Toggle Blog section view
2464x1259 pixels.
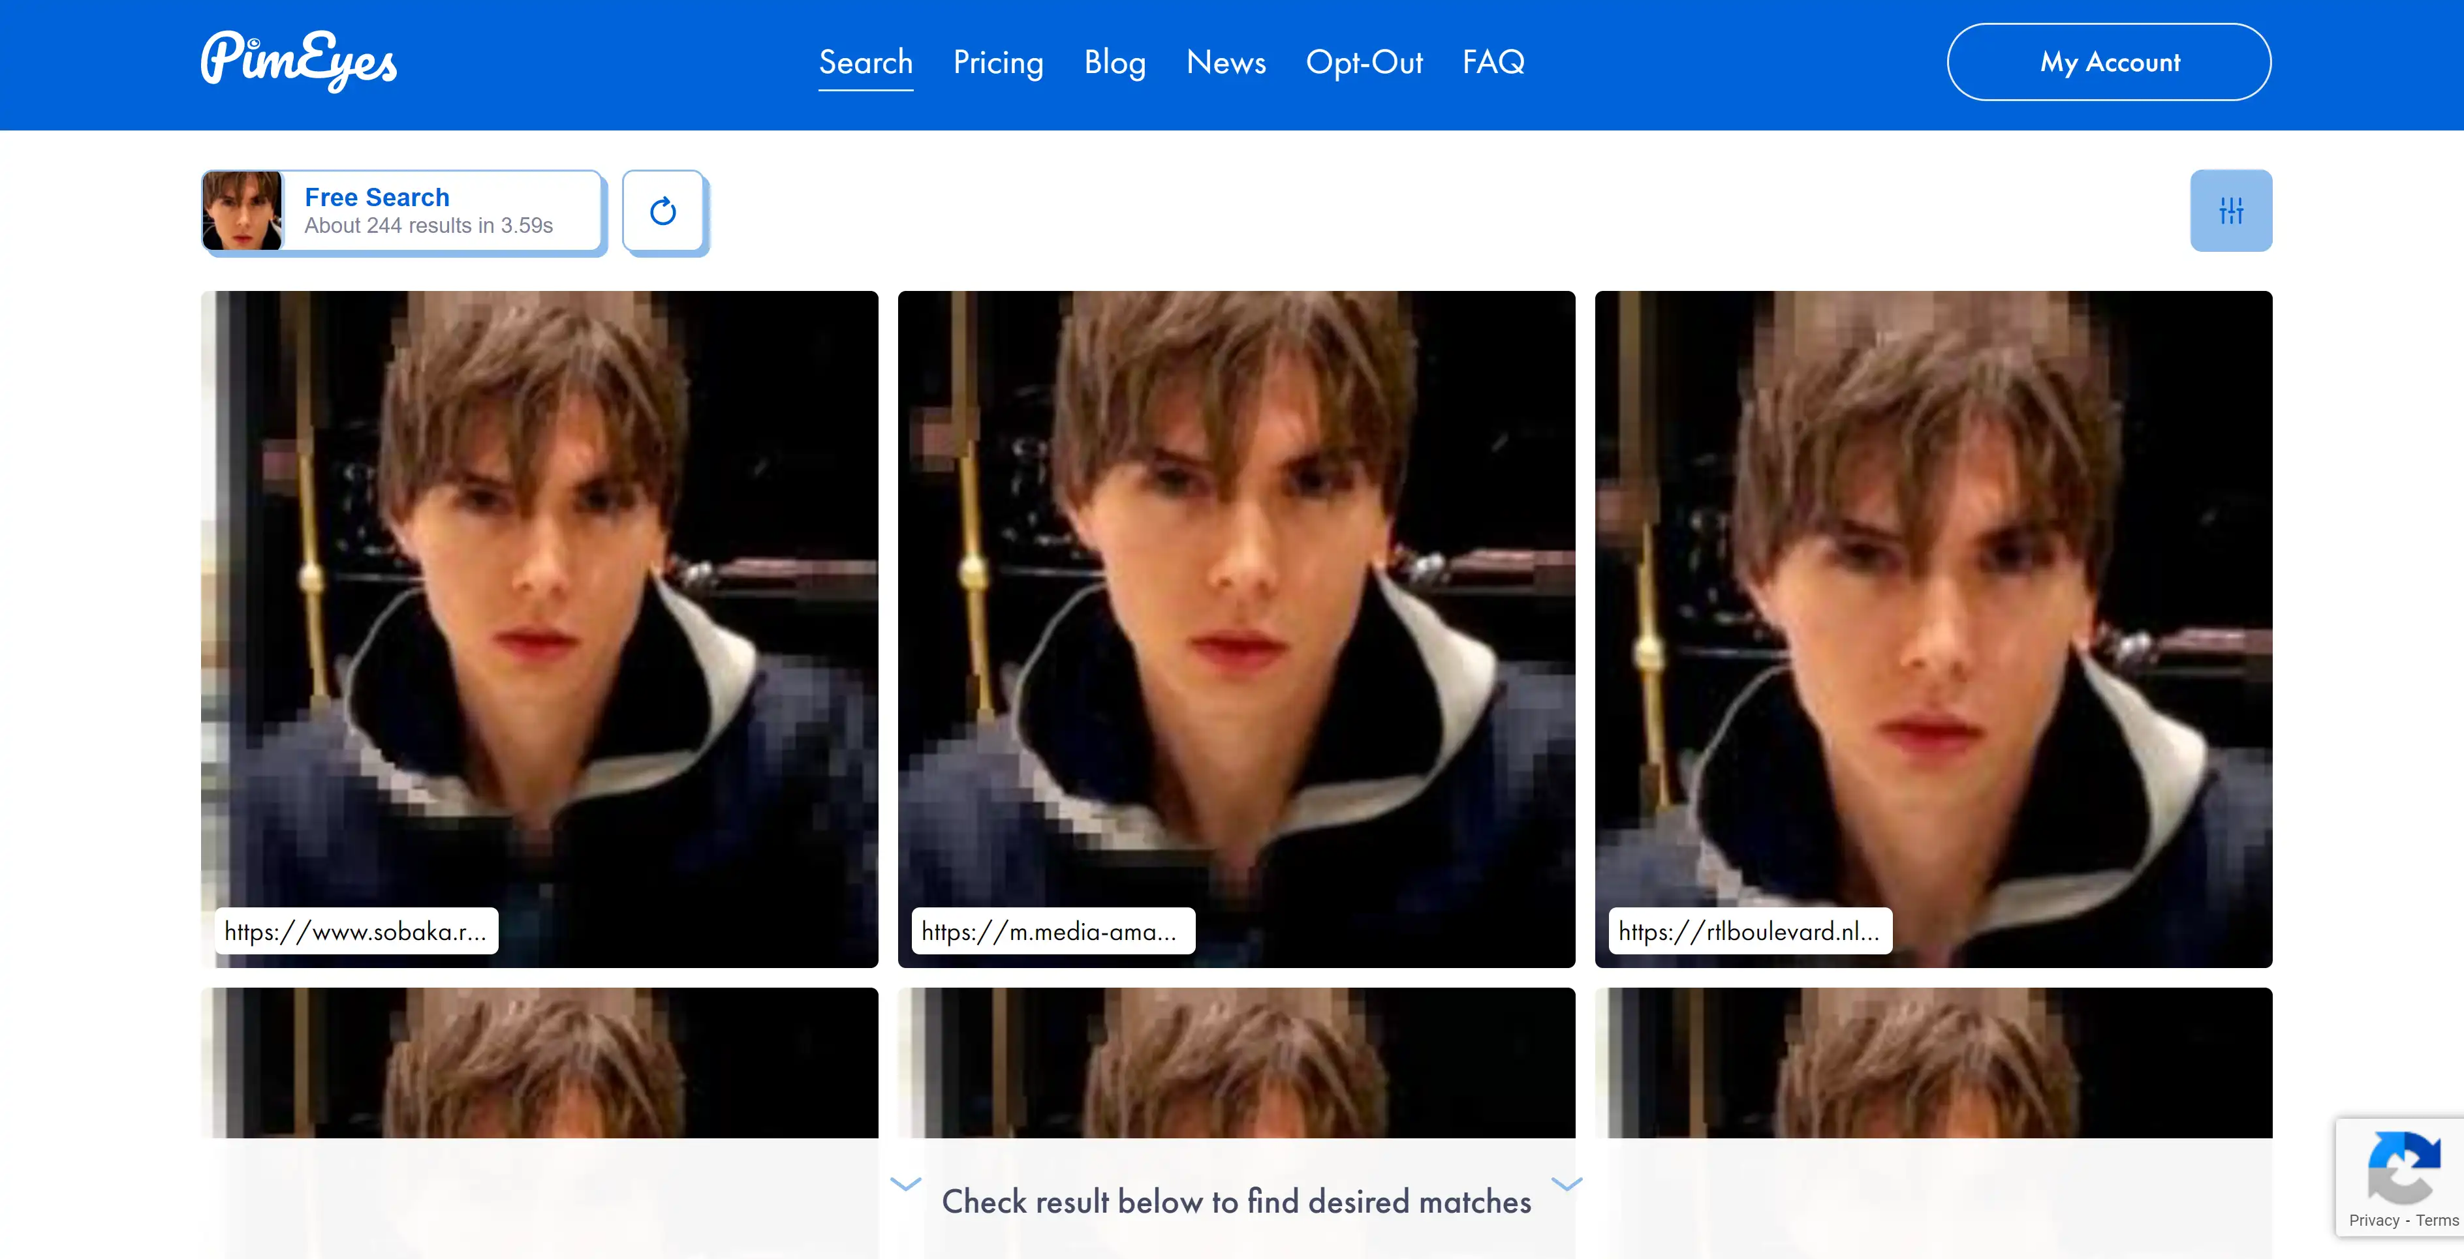[x=1115, y=61]
